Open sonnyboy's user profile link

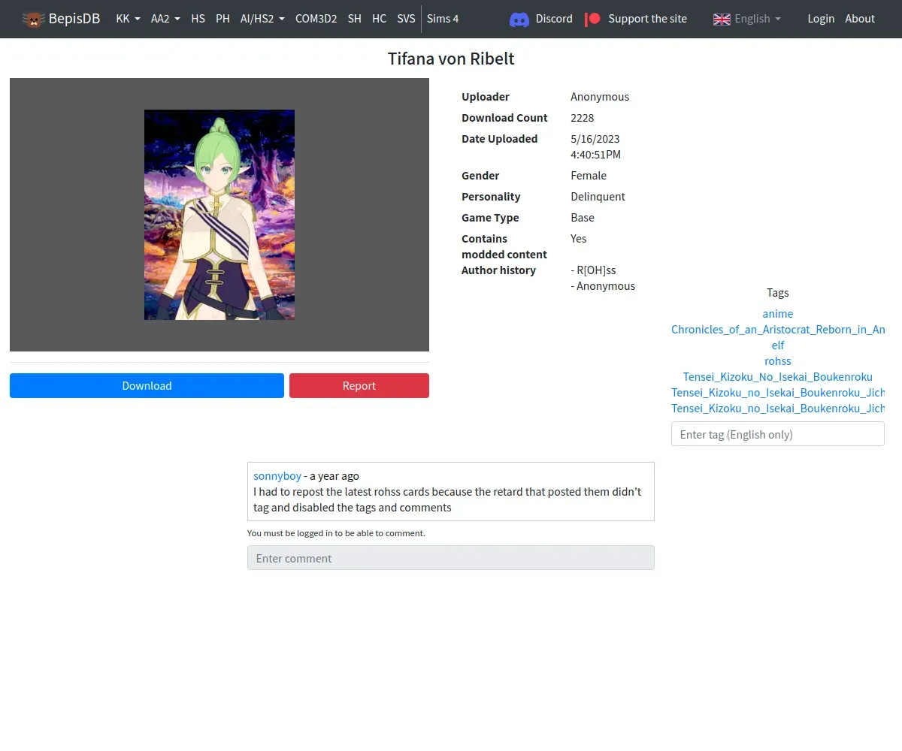coord(277,476)
